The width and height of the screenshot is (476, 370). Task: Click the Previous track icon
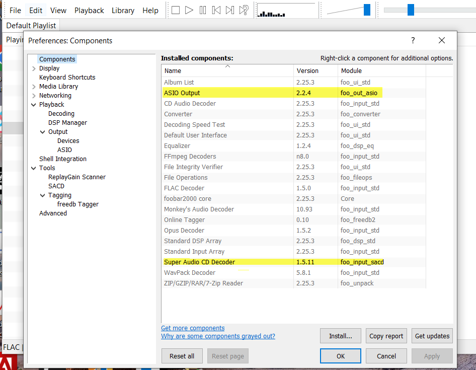[x=216, y=10]
